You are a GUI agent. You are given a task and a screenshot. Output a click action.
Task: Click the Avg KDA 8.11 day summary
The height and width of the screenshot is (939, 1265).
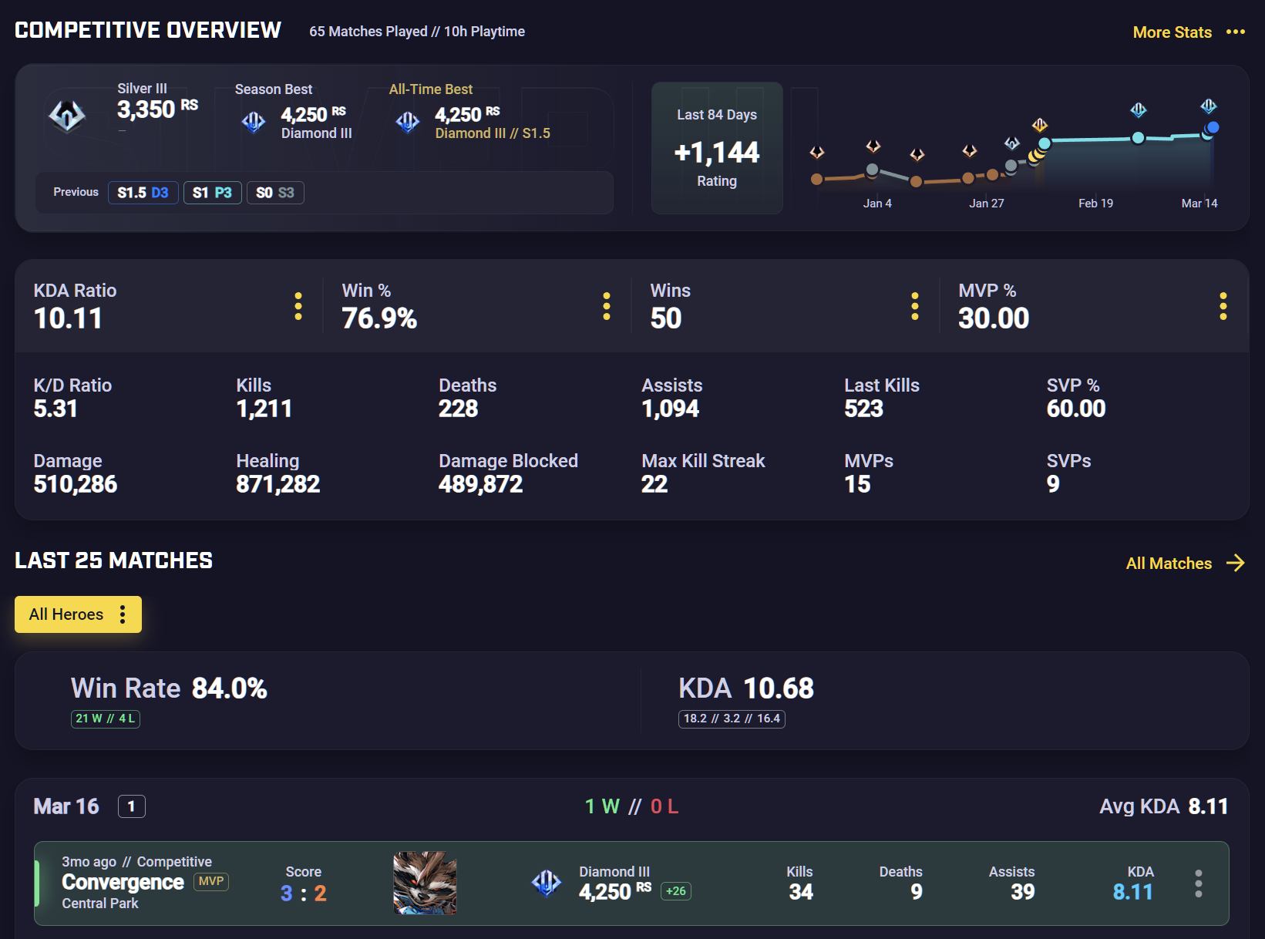(1163, 806)
